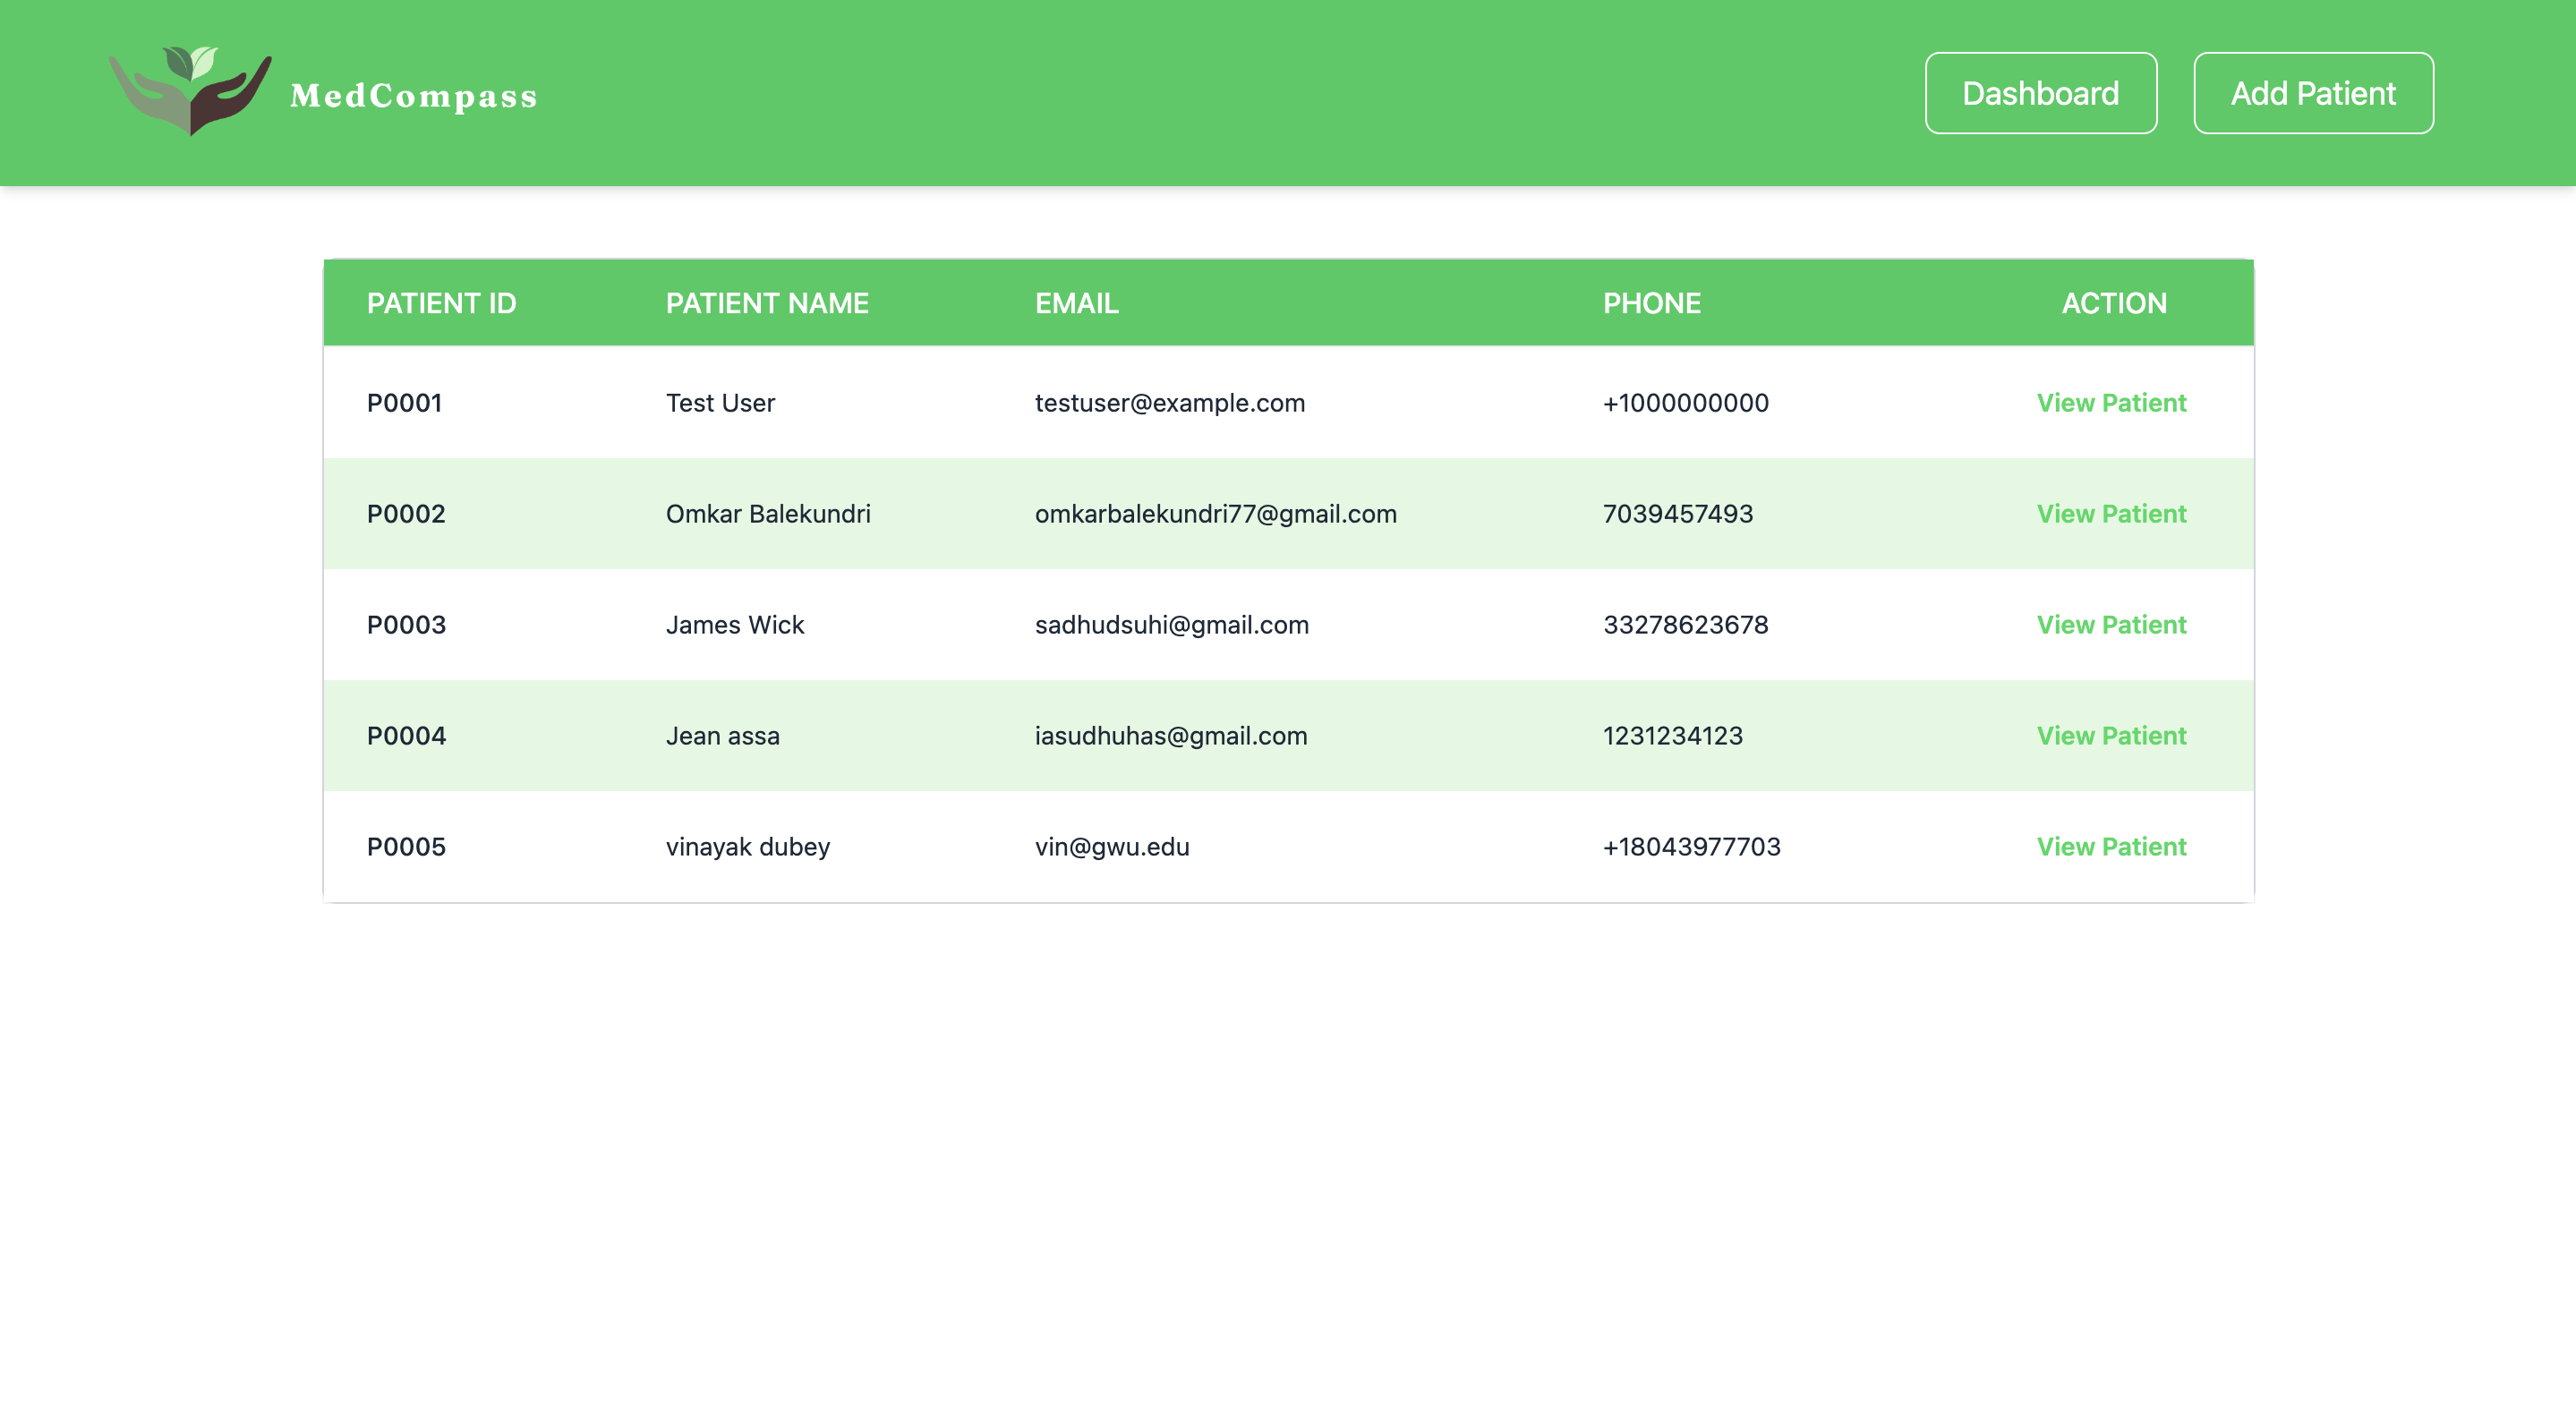
Task: Click email omkarbalekundri77@gmail.com
Action: tap(1215, 514)
